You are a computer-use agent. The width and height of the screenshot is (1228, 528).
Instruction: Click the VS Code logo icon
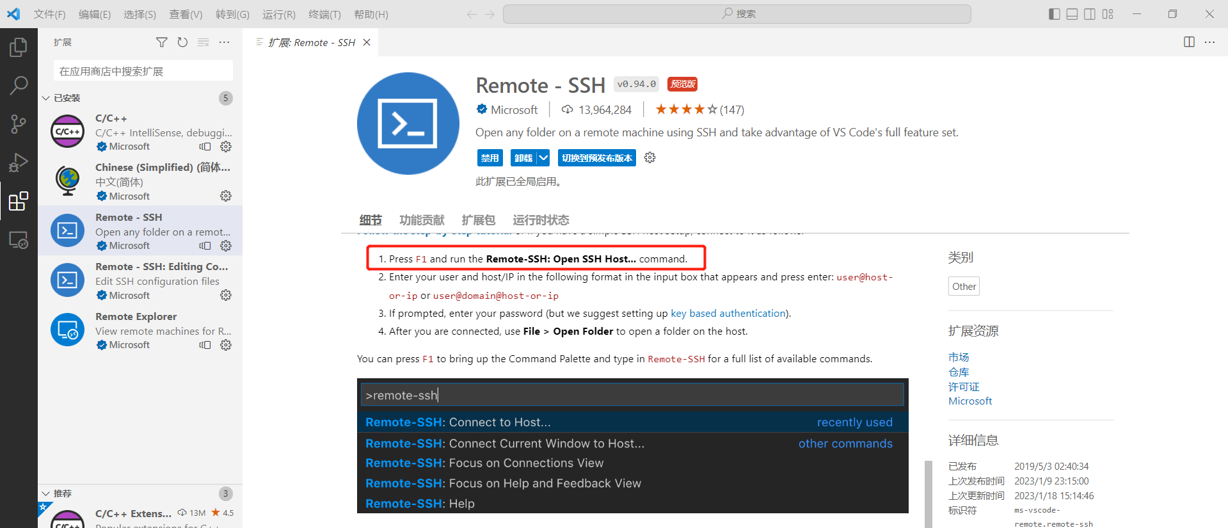pos(13,14)
